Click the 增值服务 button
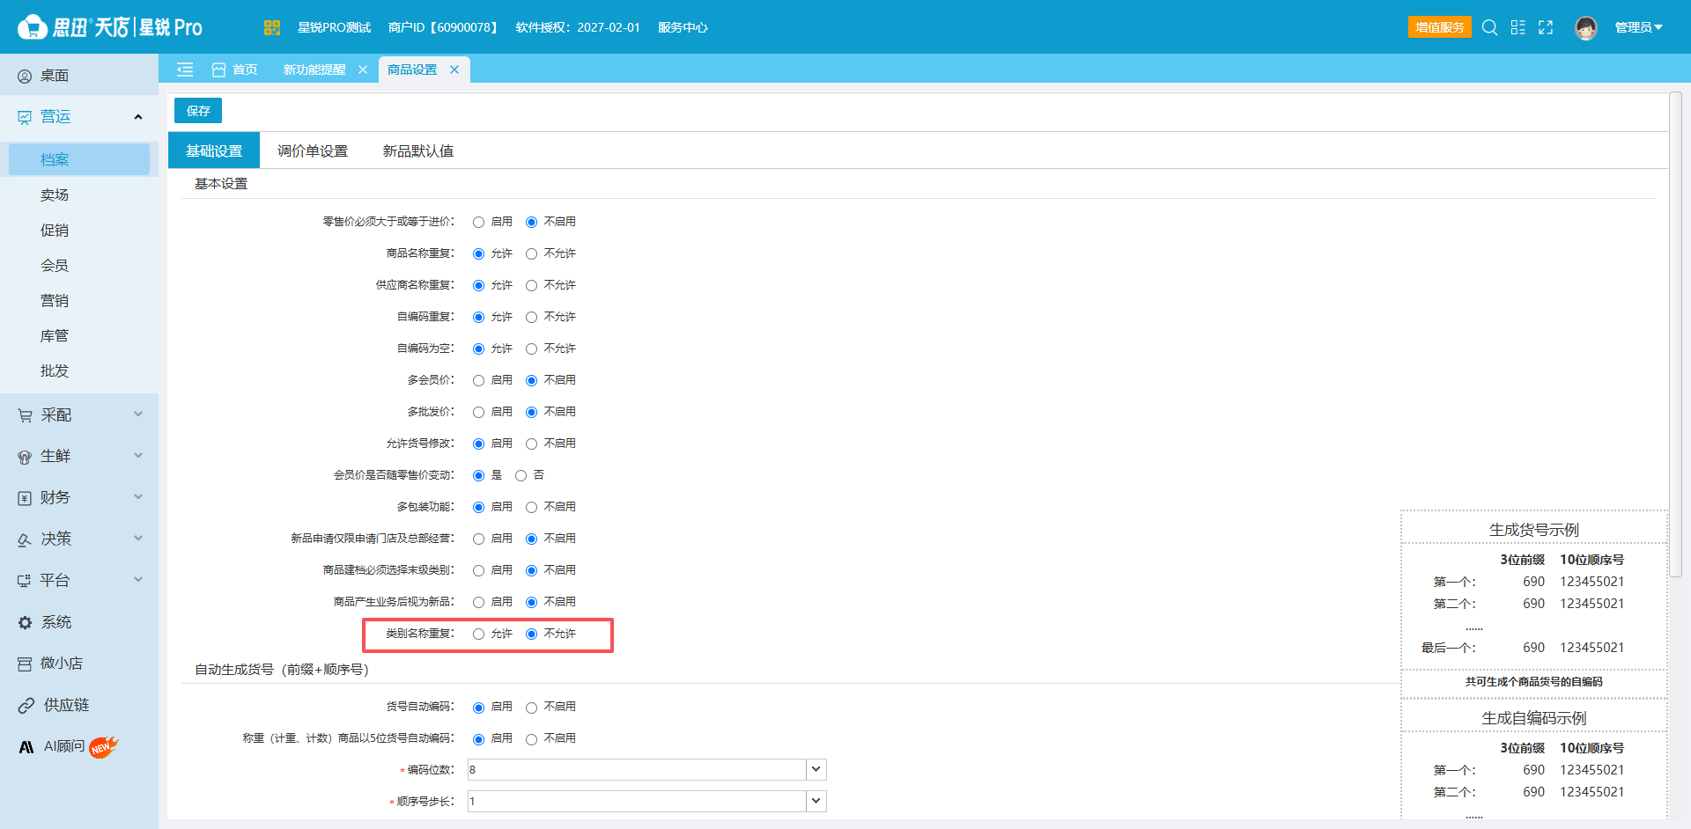The height and width of the screenshot is (829, 1691). point(1440,27)
